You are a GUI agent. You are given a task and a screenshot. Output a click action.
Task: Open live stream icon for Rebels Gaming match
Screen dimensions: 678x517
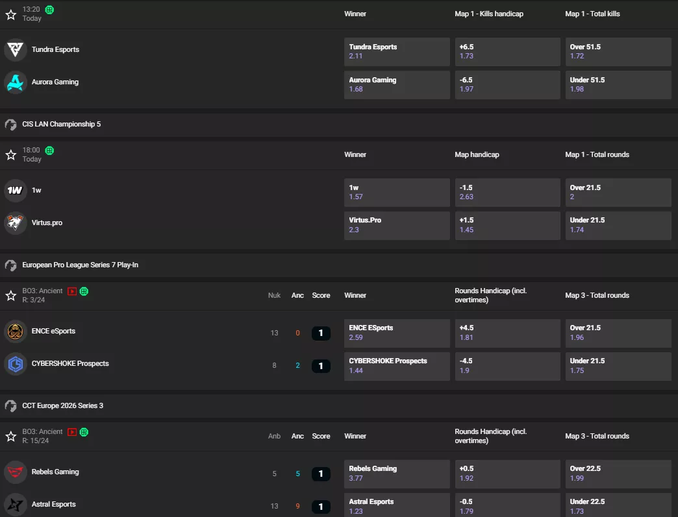tap(72, 432)
